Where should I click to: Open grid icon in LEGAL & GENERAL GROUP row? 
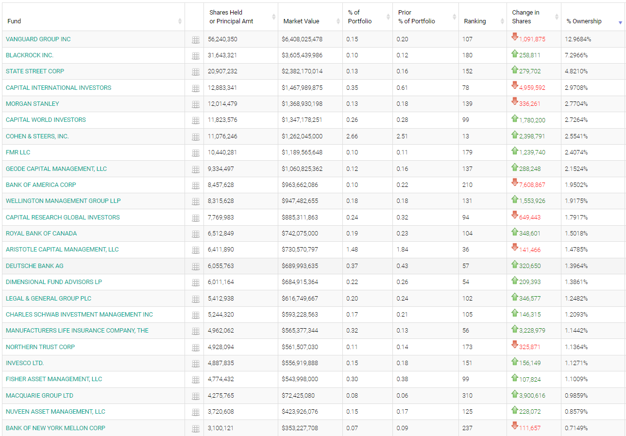(x=196, y=299)
